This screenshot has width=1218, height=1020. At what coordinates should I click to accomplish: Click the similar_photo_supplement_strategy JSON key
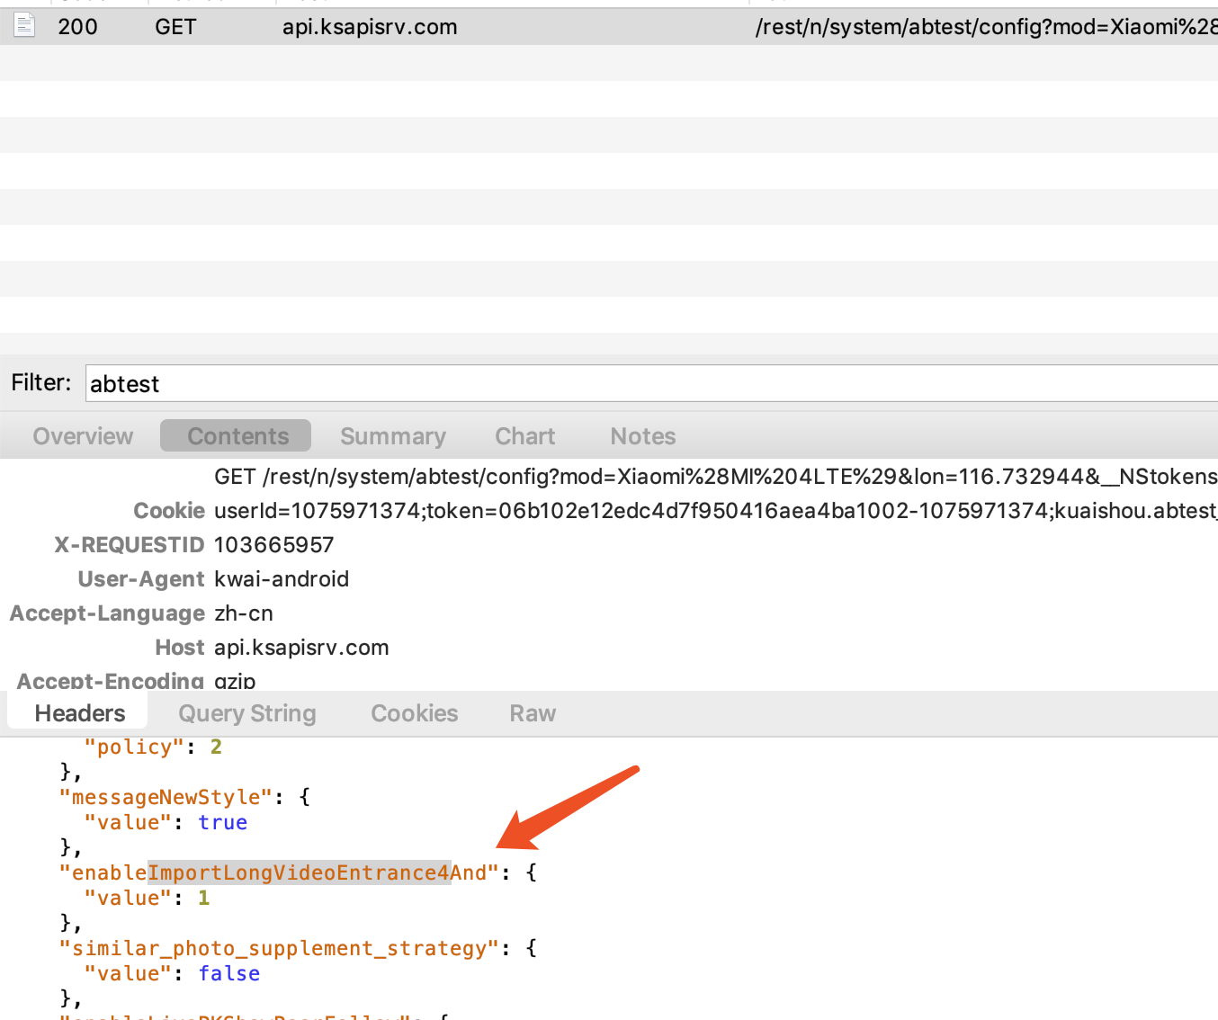click(279, 948)
